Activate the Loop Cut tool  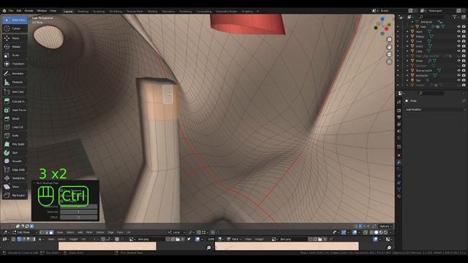(x=15, y=127)
